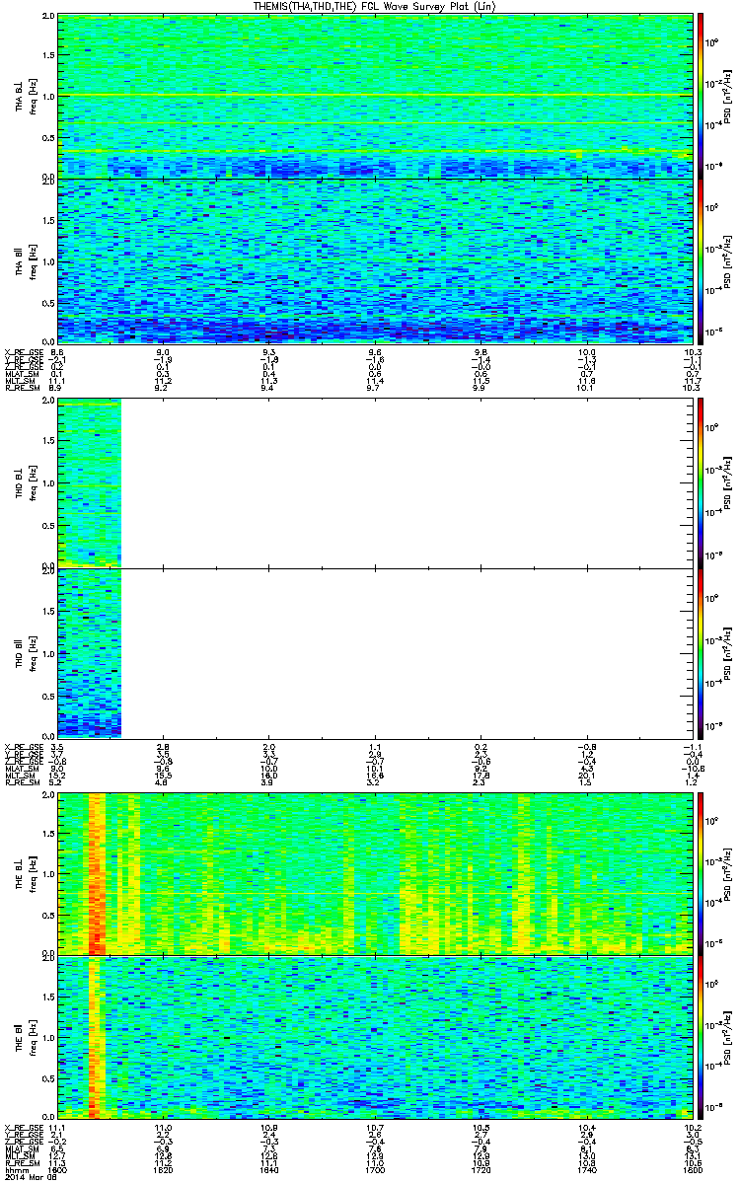Click the 0.5 frequency tick of THD B∥ axis
The height and width of the screenshot is (1184, 740).
click(49, 696)
